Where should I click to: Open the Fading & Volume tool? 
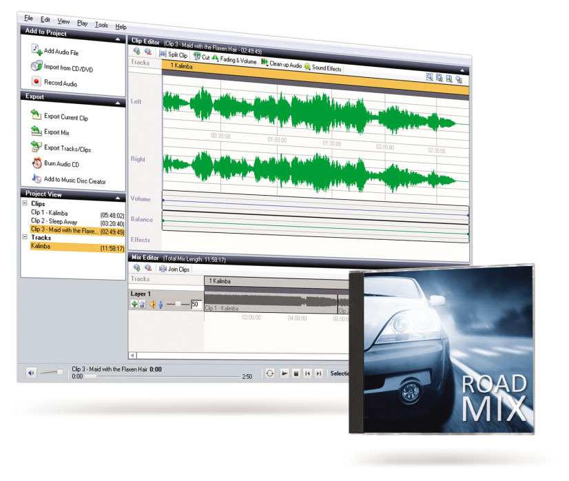(234, 59)
